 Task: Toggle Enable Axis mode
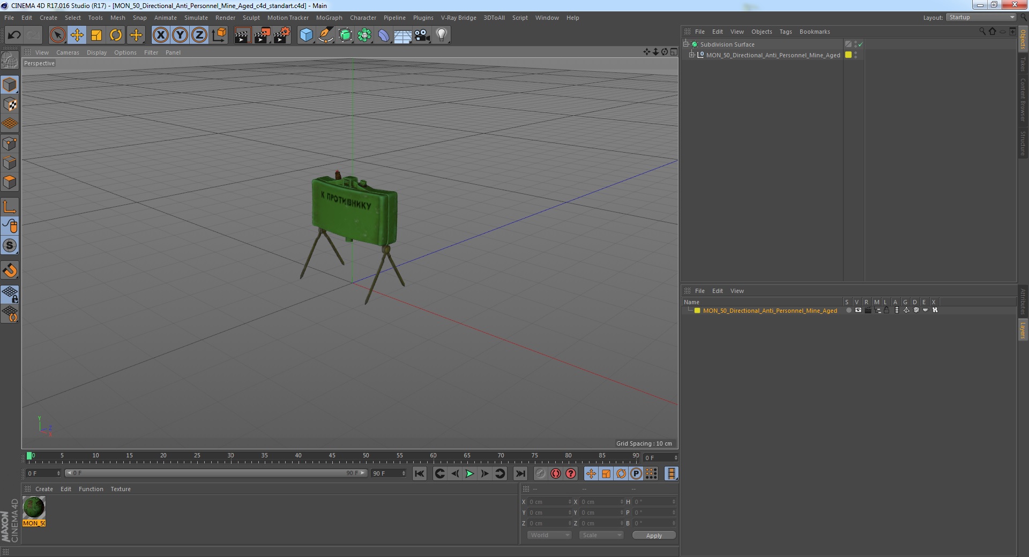tap(10, 207)
